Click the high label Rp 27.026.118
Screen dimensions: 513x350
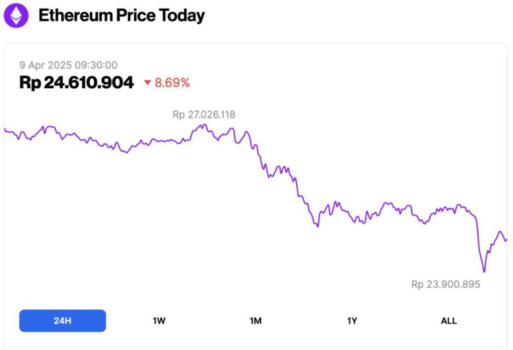pyautogui.click(x=204, y=115)
